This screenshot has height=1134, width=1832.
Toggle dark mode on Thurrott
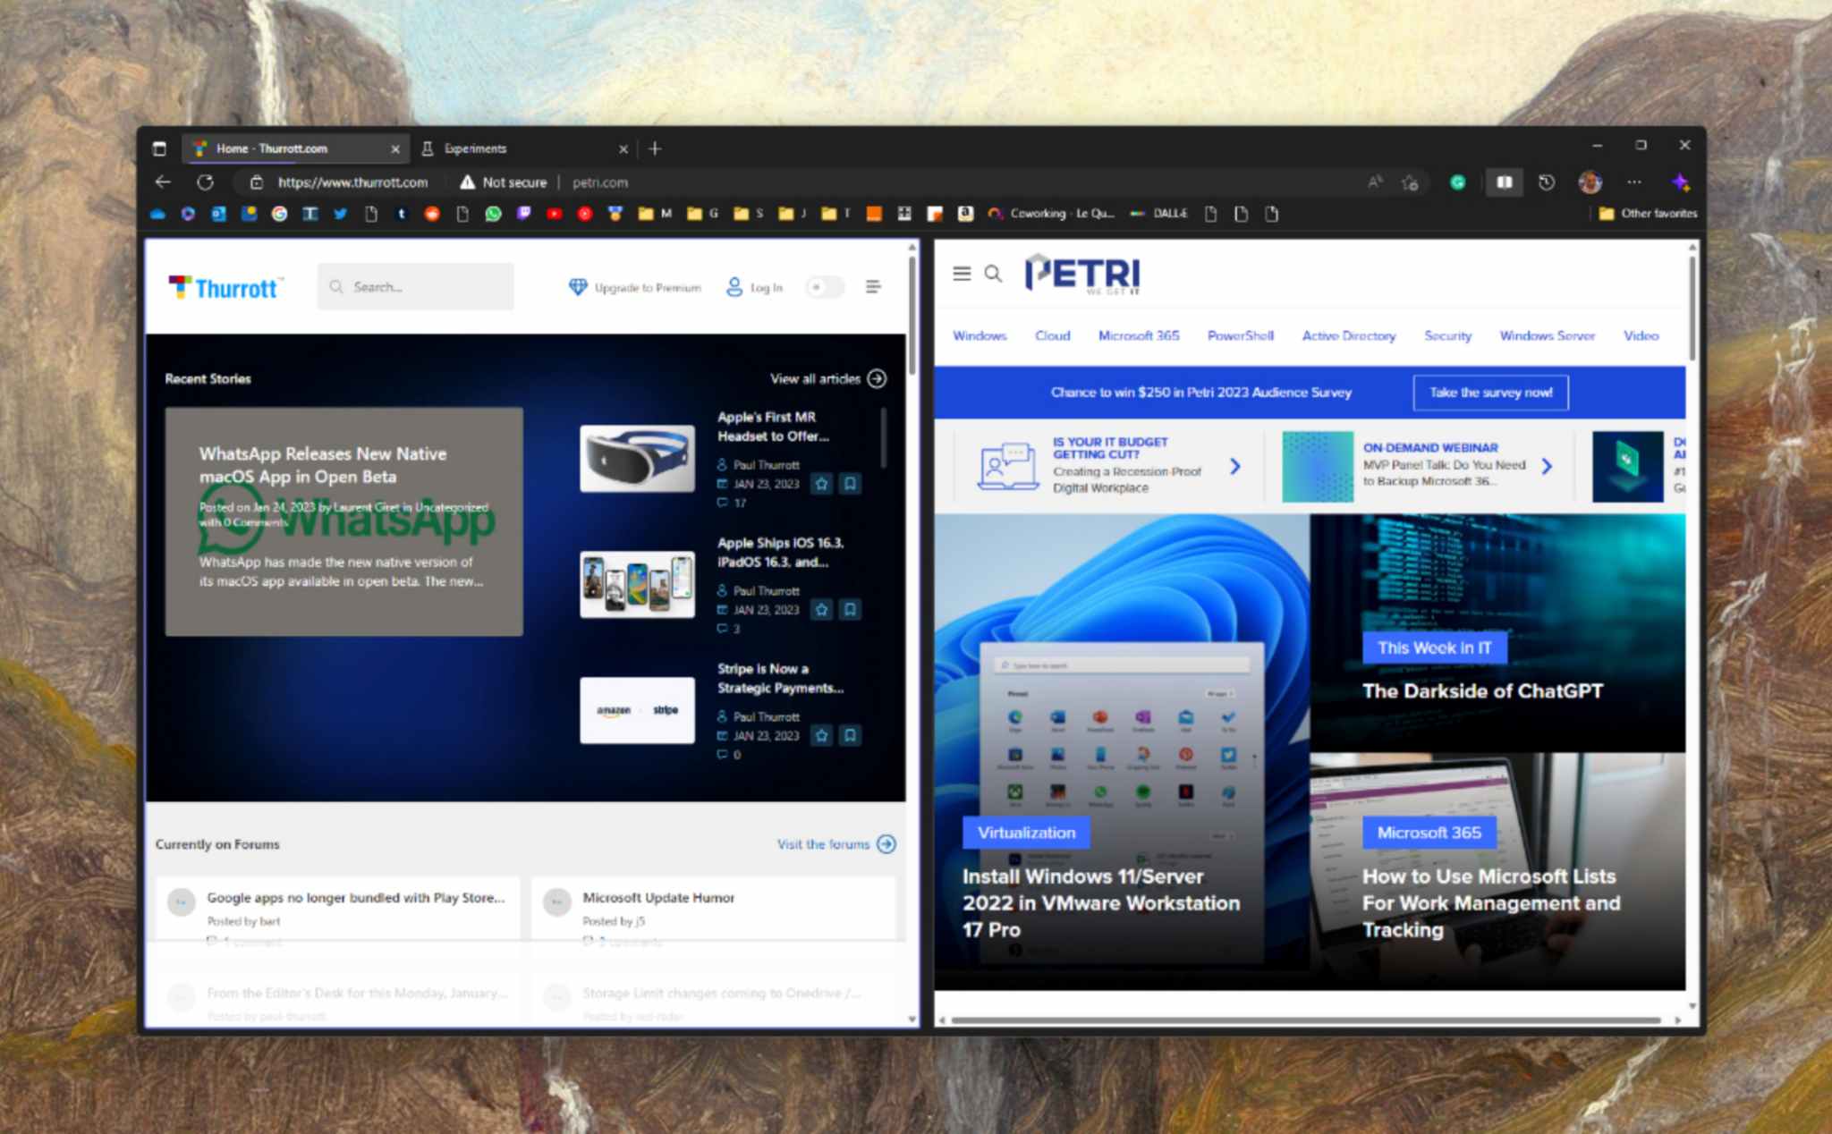(x=825, y=287)
